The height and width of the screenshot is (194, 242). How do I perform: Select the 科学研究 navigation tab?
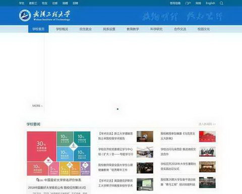click(156, 29)
